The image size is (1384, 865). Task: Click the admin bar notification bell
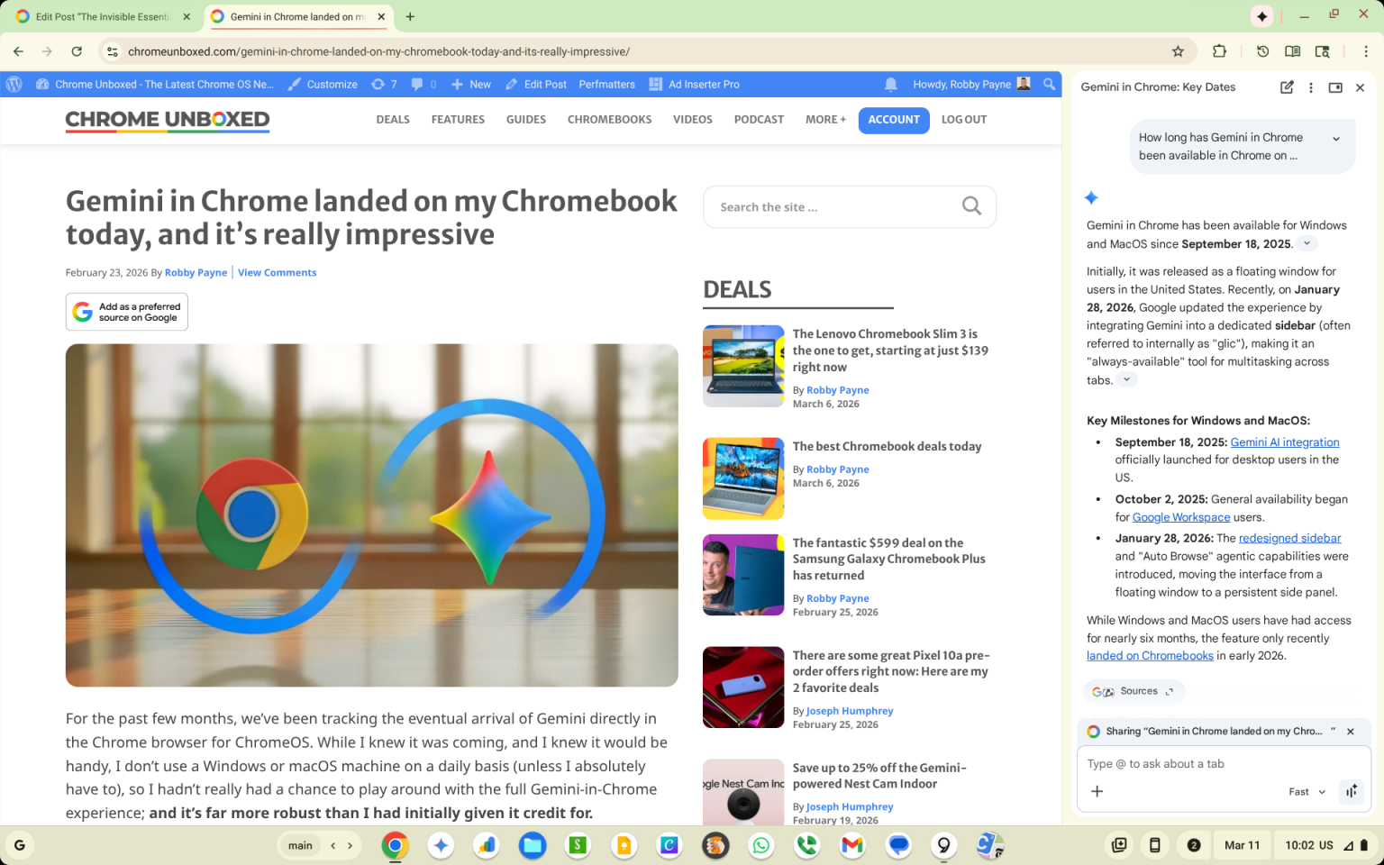890,84
